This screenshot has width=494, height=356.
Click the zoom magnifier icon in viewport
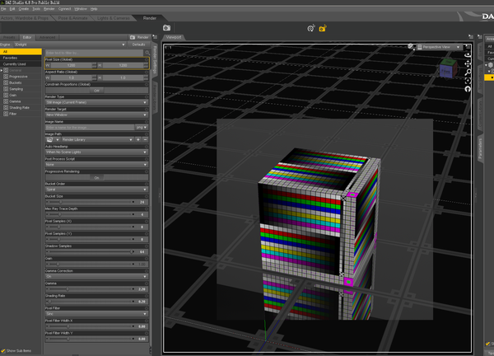tap(468, 73)
